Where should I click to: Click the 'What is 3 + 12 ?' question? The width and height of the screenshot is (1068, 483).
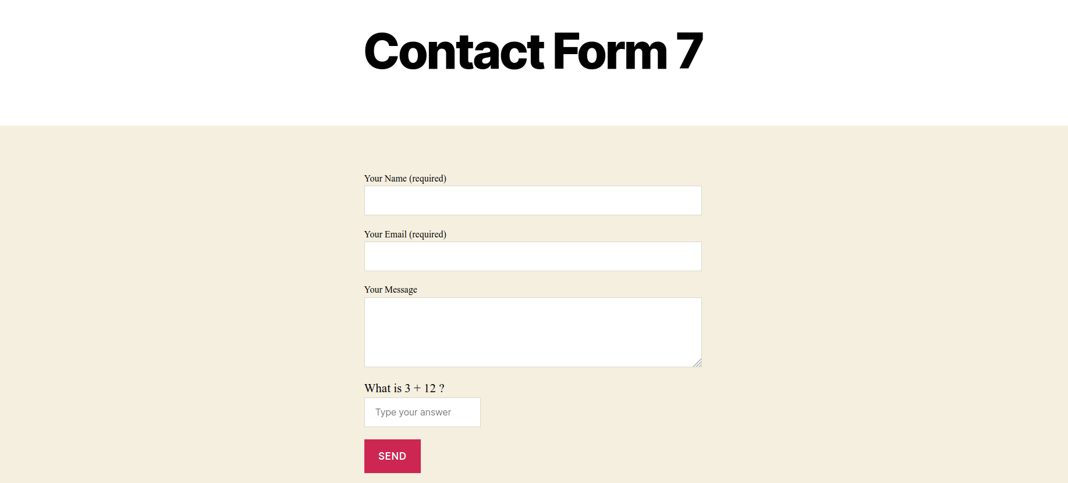[x=405, y=388]
